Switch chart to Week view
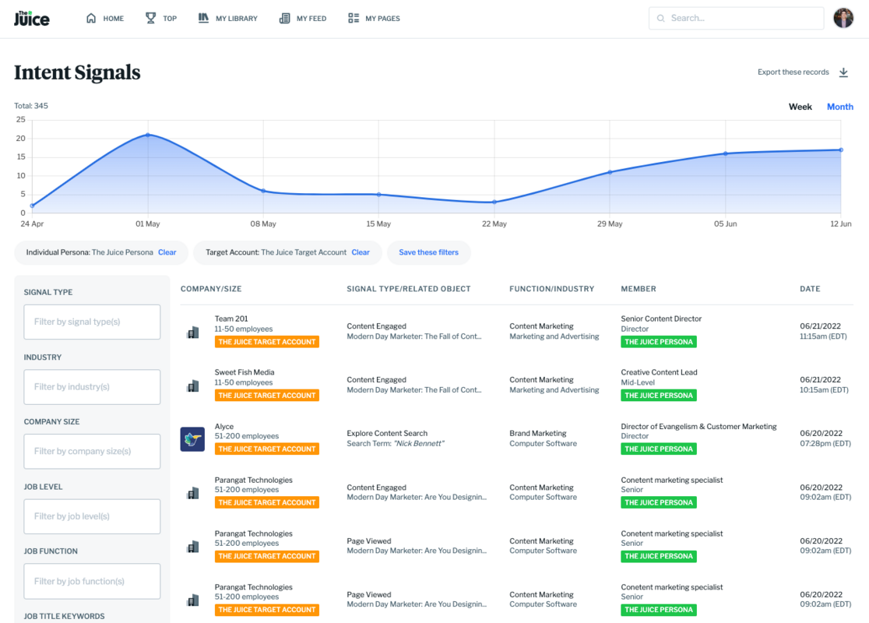Screen dimensions: 869x623 pos(800,107)
